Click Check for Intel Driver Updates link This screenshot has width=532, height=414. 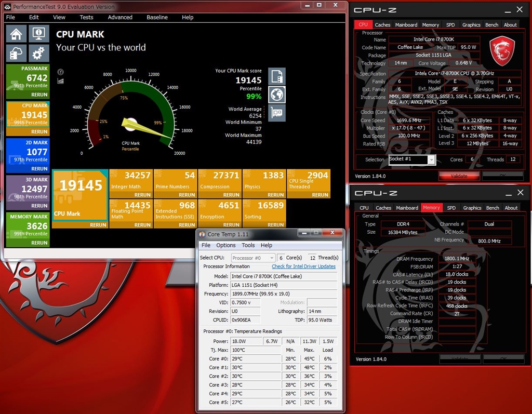coord(303,266)
